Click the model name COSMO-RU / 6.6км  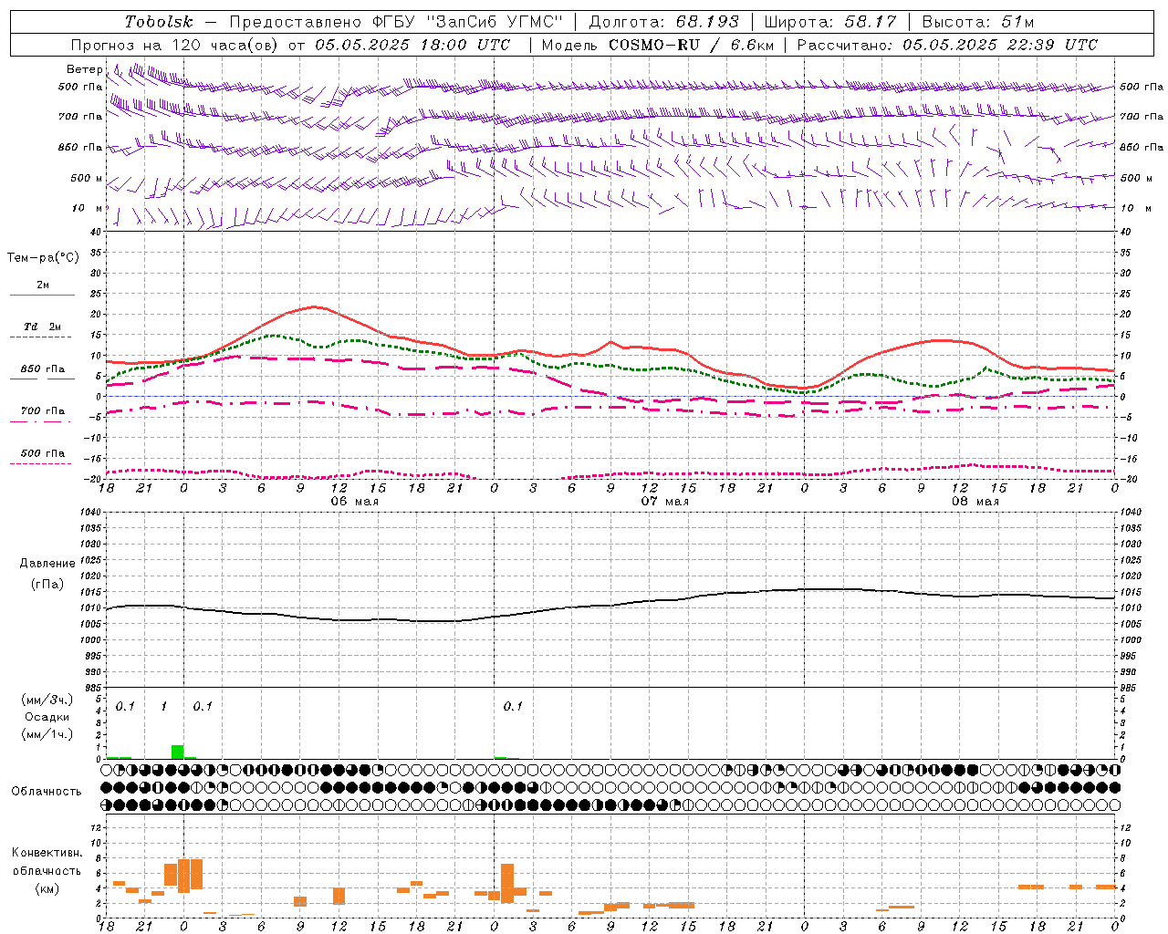[691, 45]
